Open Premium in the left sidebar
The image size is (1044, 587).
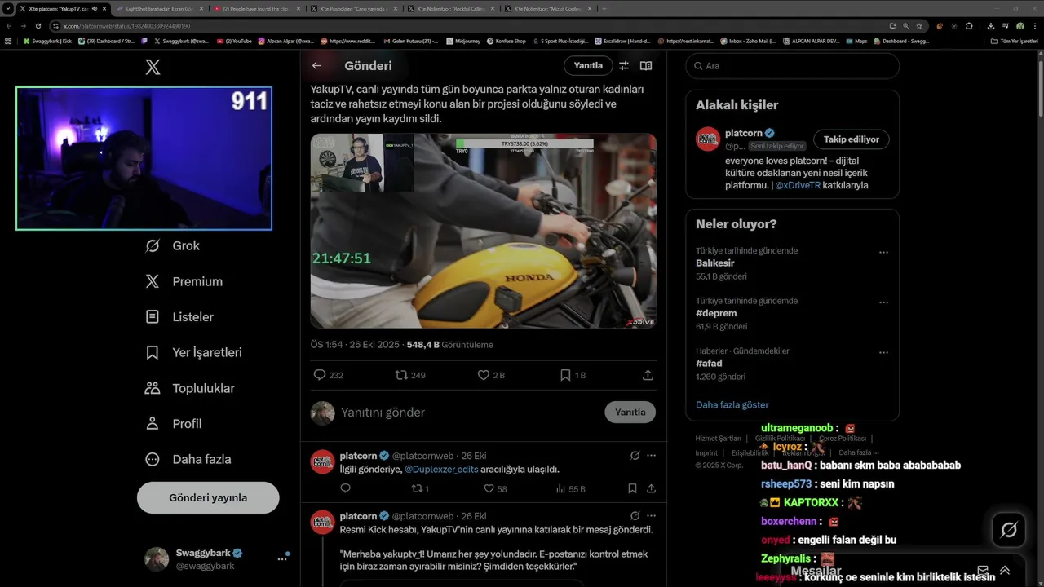click(184, 281)
